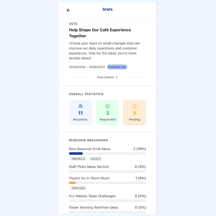This screenshot has width=216, height=216.
Task: Select the Namiko A respondent chip
Action: click(78, 159)
